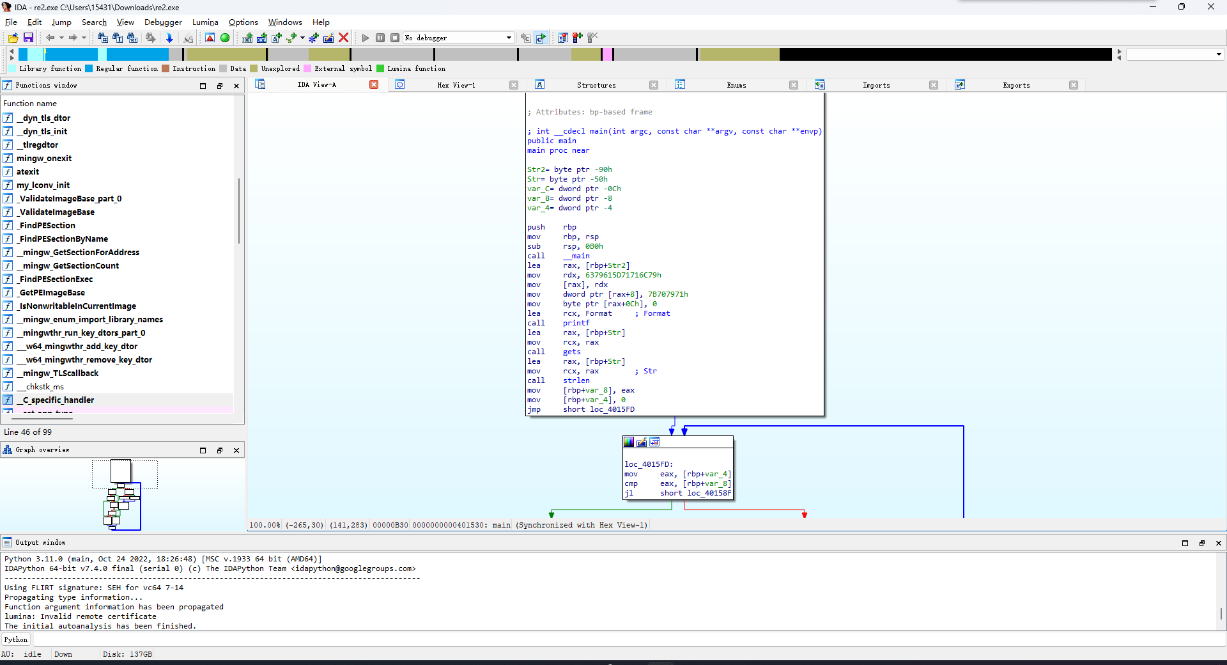Click the Undefine red X toolbar icon
Image resolution: width=1227 pixels, height=665 pixels.
[344, 38]
